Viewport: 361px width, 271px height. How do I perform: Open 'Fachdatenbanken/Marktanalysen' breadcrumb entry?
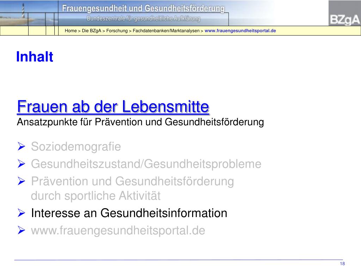pyautogui.click(x=166, y=31)
